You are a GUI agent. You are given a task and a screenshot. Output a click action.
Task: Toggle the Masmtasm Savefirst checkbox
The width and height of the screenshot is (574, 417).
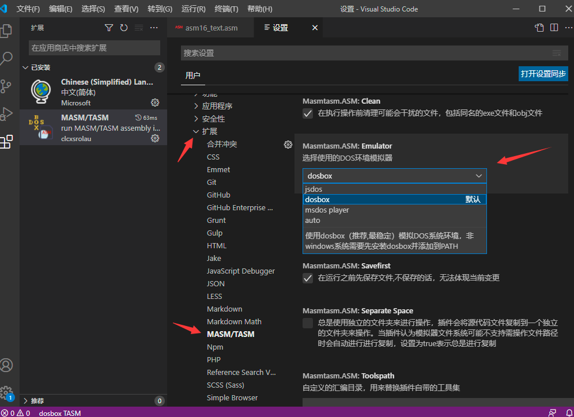point(308,278)
